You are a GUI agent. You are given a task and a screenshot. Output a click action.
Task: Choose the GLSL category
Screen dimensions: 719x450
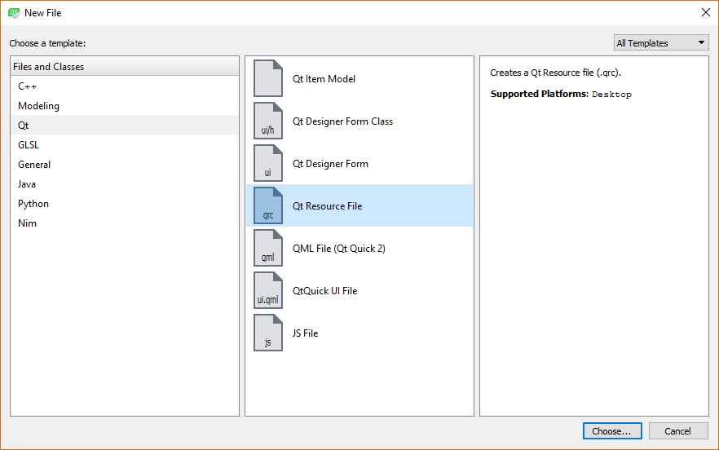(x=29, y=145)
